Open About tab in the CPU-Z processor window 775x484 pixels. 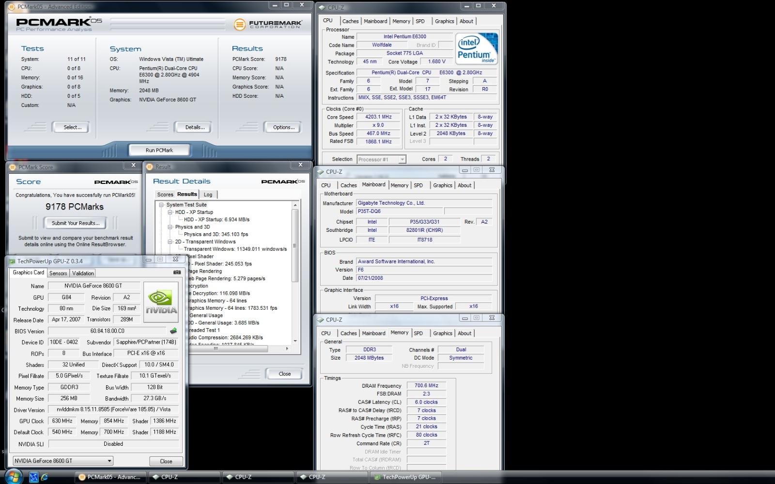point(466,21)
